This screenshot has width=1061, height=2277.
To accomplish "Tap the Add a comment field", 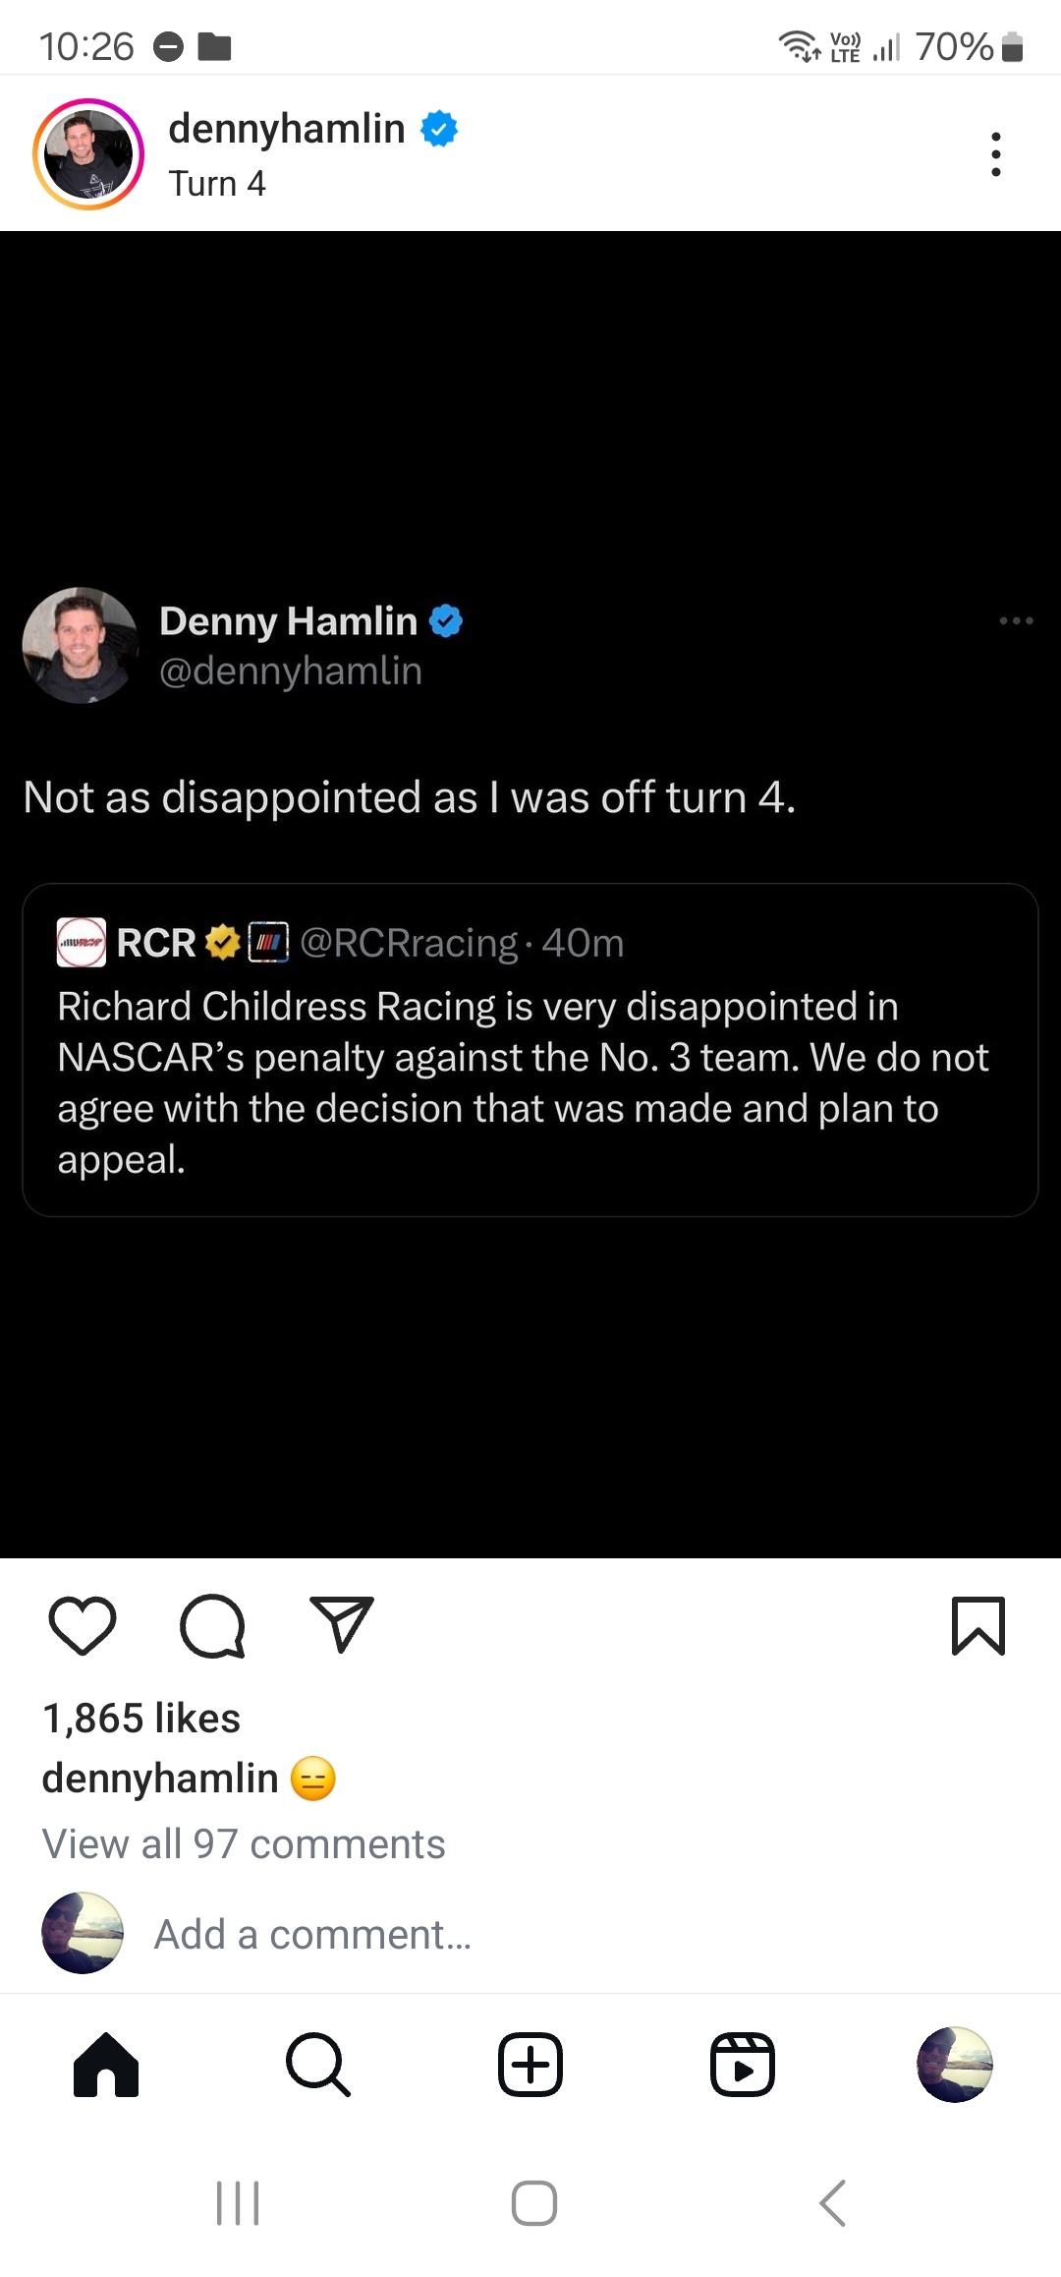I will click(312, 1935).
